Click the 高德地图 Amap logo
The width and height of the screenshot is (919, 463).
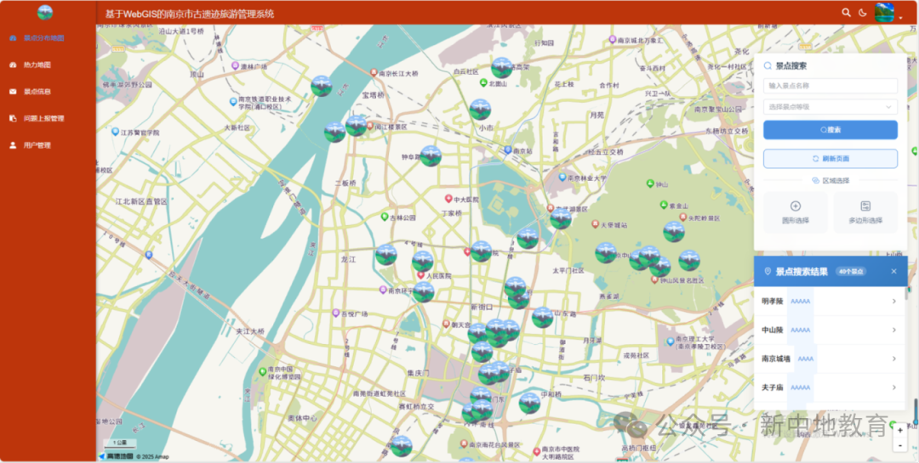point(116,456)
